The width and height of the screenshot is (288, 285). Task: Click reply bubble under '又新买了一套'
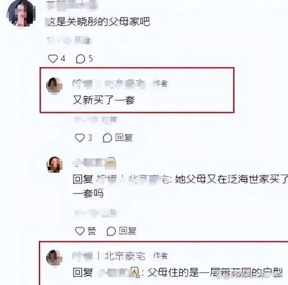point(108,138)
